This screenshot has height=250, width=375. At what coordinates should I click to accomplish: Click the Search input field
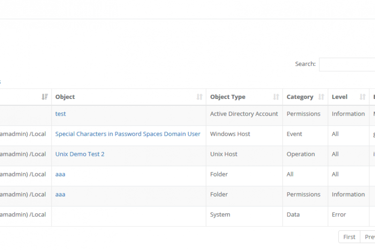click(347, 65)
